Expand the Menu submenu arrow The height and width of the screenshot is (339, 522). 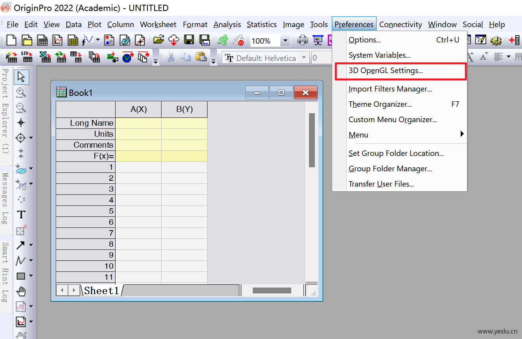coord(462,134)
